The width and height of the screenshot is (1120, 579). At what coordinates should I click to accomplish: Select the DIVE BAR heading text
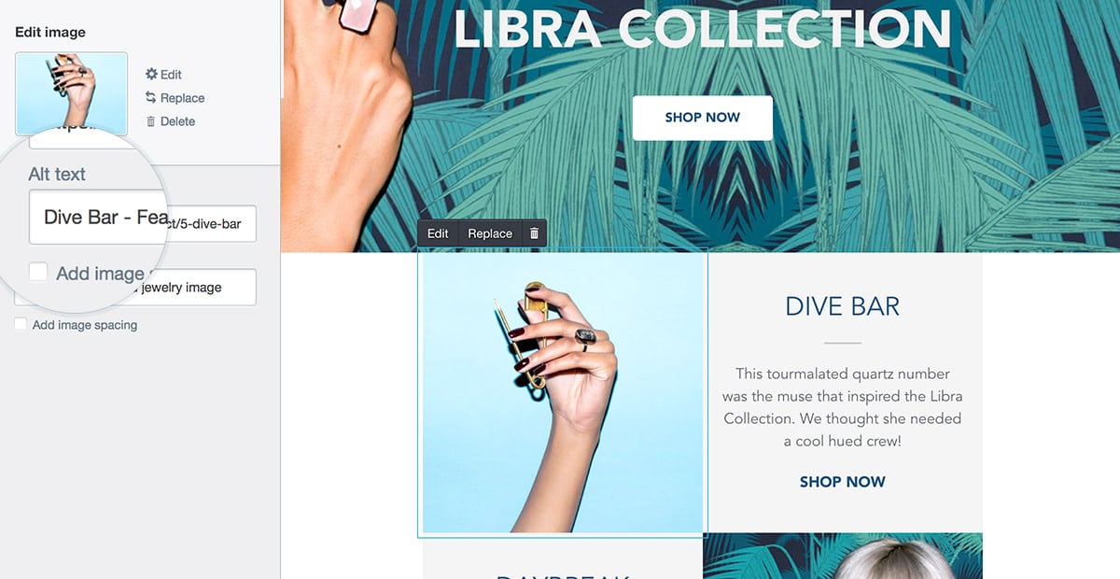[843, 306]
